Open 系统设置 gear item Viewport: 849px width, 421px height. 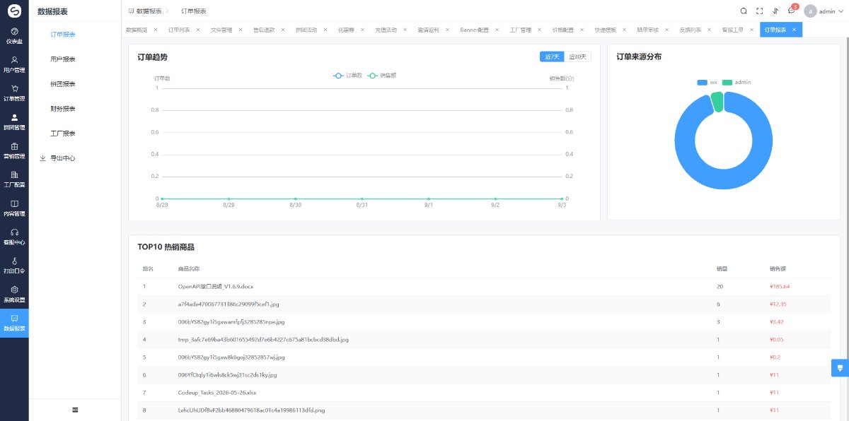[x=14, y=294]
